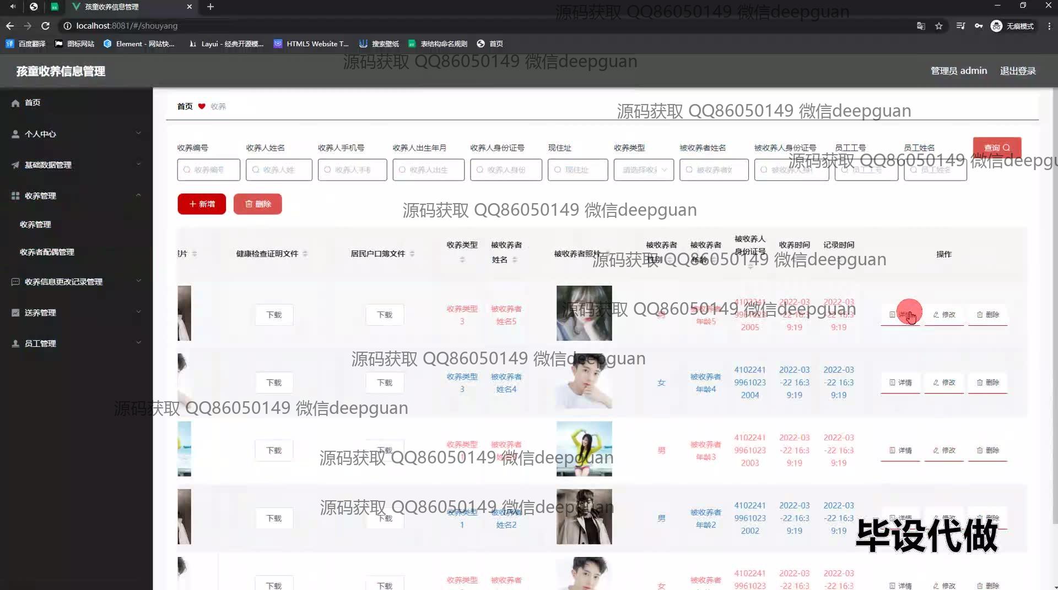Open 收养者配偶管理 submenu item

47,252
